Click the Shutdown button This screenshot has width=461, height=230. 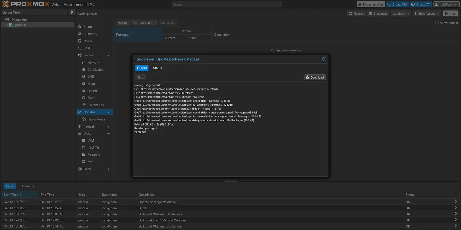(378, 14)
